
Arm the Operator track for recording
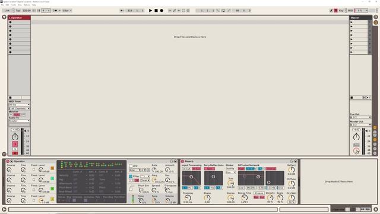15,153
